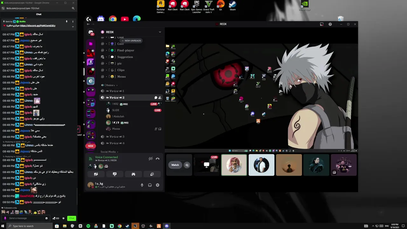Open pinned message three-dot menu
Screen dimensions: 407x229
point(73,22)
